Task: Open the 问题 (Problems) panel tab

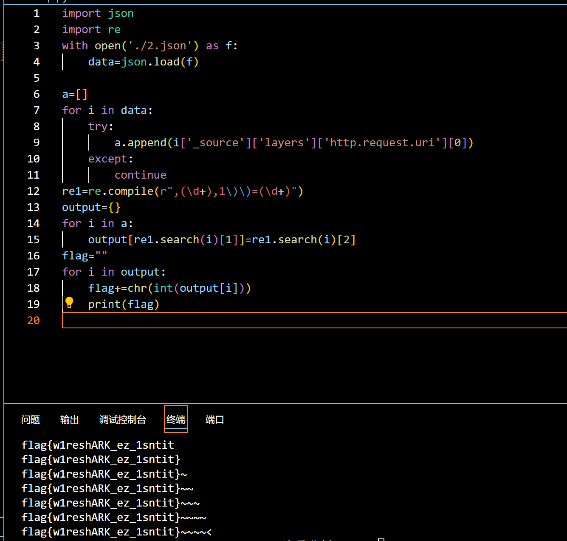Action: 31,420
